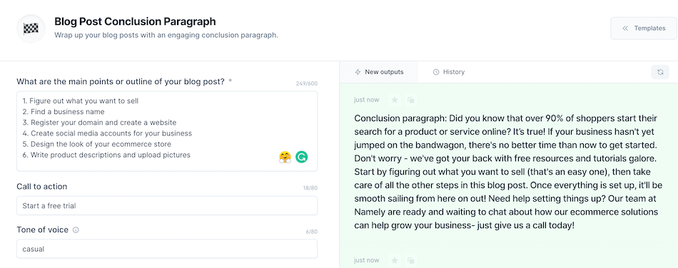The width and height of the screenshot is (678, 268).
Task: Click the checkered flag template icon
Action: point(31,29)
